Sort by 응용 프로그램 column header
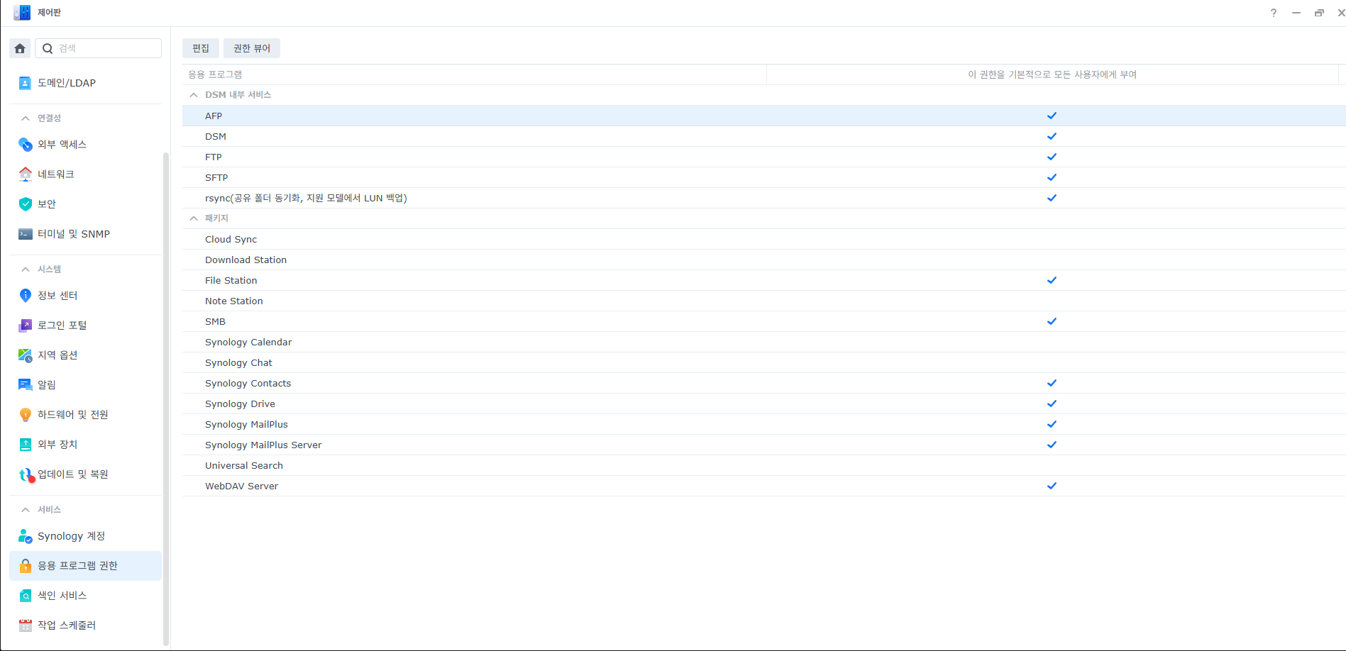The width and height of the screenshot is (1346, 651). click(474, 74)
